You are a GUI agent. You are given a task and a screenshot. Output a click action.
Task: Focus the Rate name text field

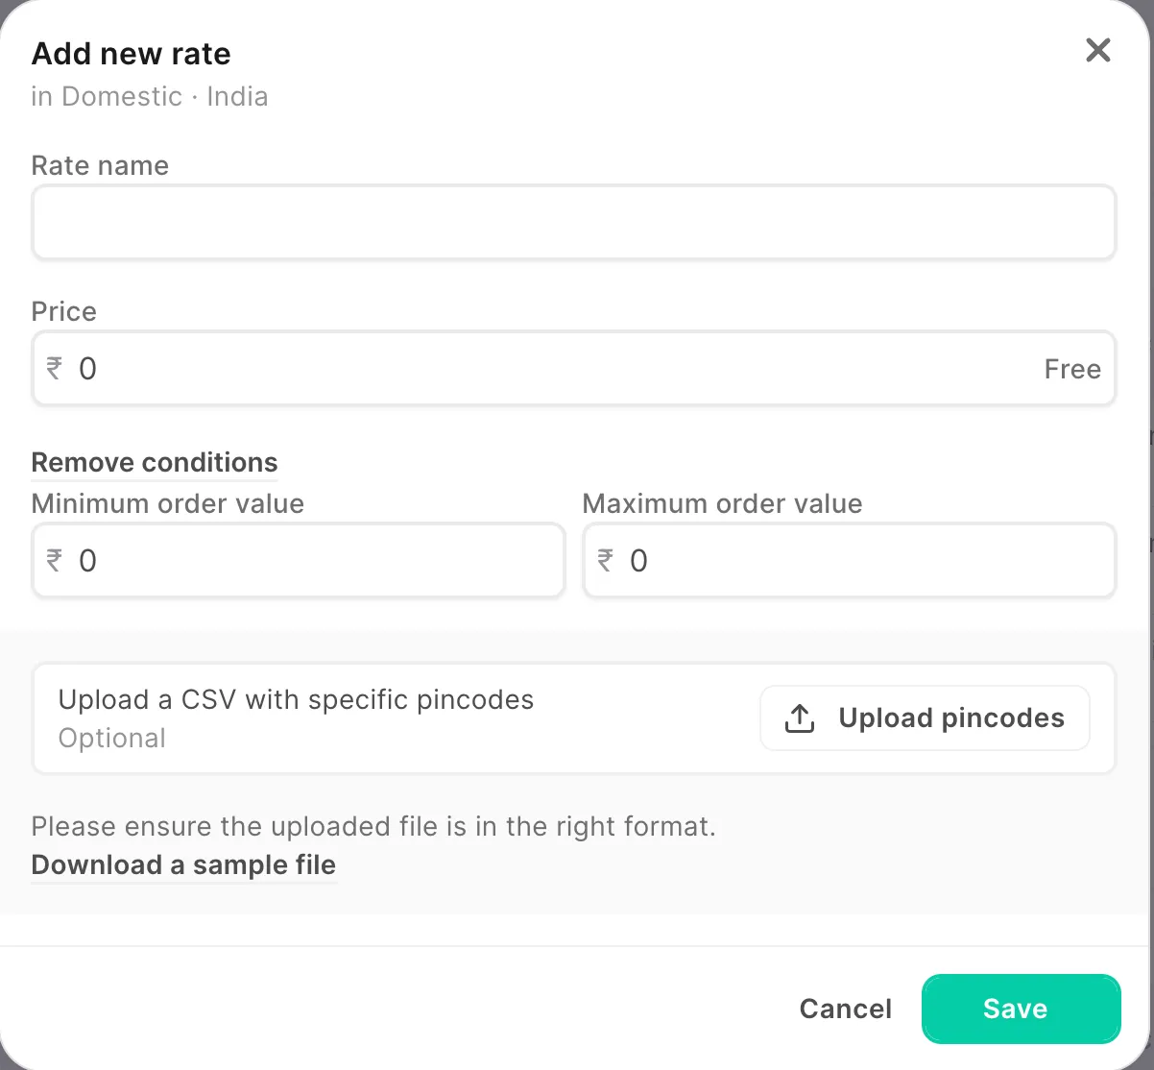coord(574,222)
